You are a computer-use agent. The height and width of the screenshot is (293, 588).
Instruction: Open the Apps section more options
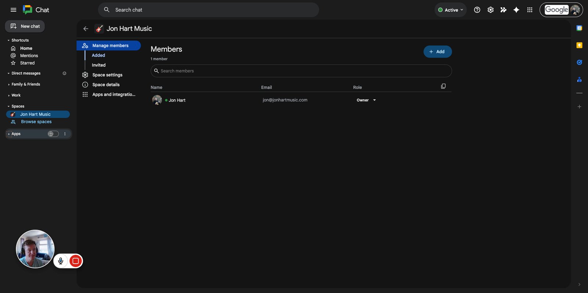tap(65, 134)
